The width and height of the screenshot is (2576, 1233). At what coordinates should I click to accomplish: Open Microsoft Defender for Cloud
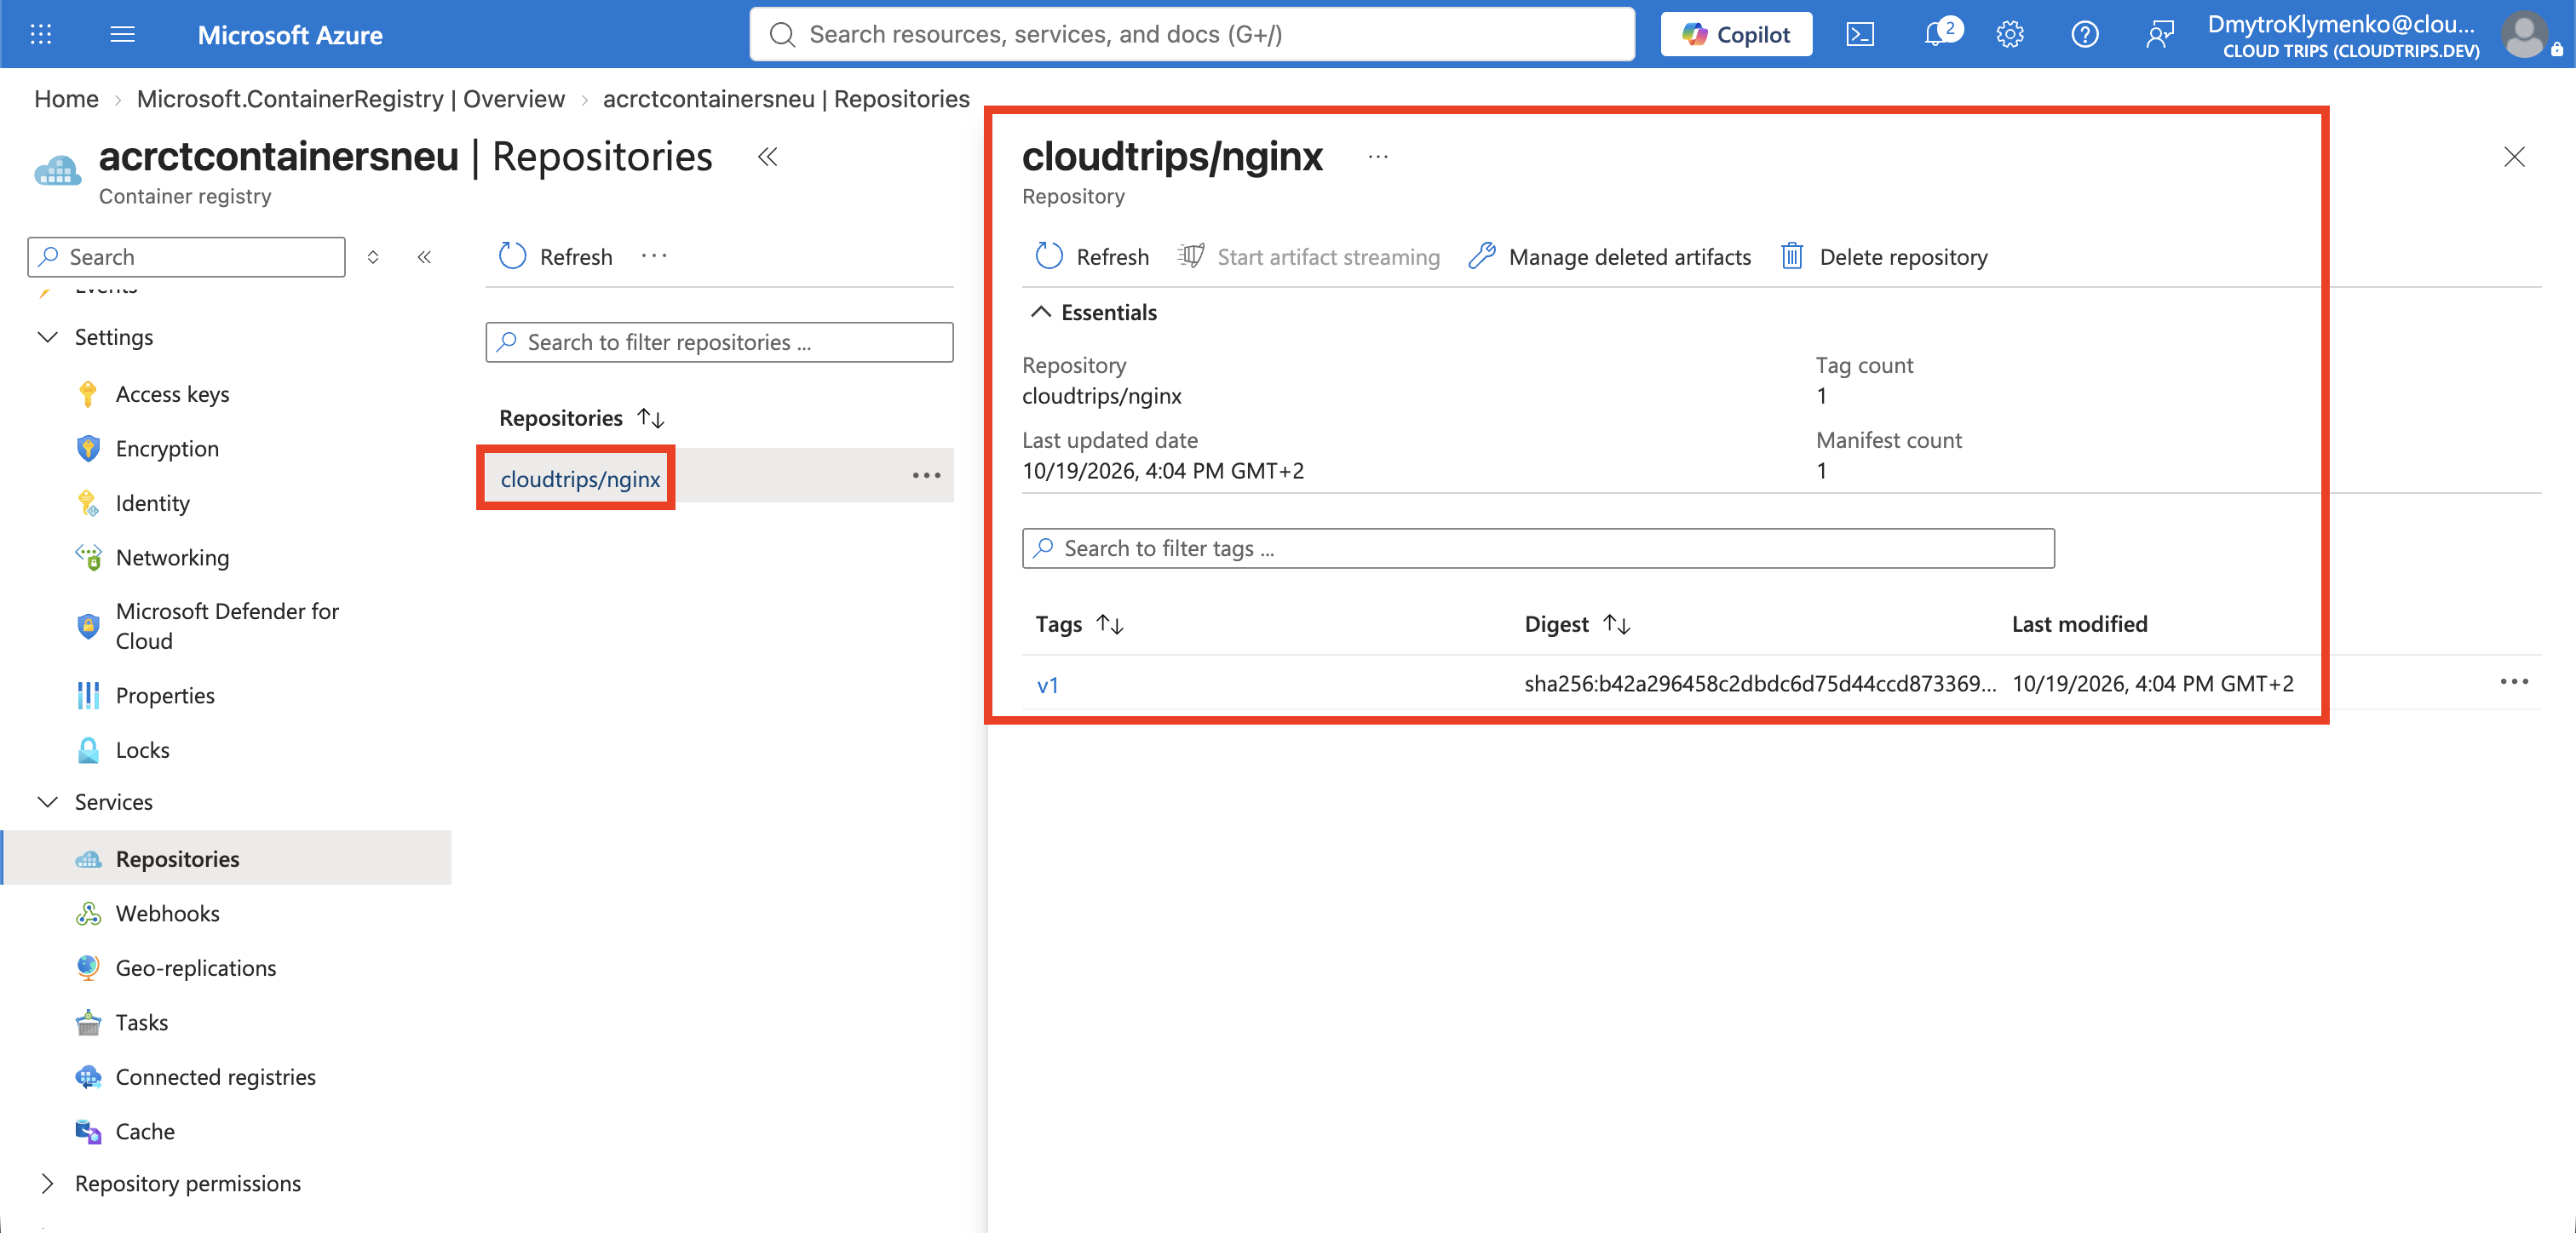(x=227, y=626)
